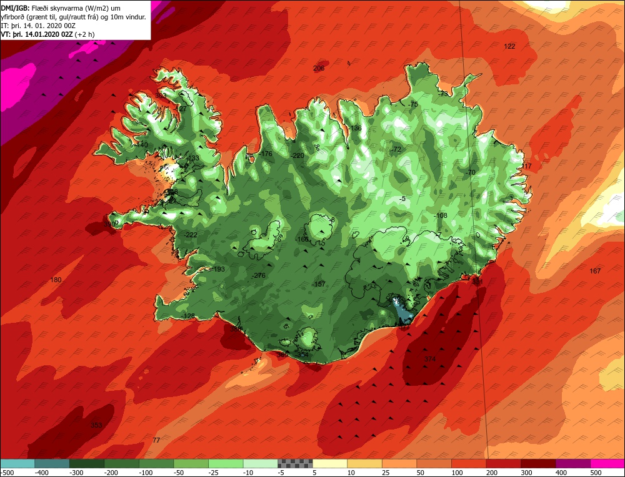The image size is (625, 477).
Task: Click the '-25' legend label
Action: point(214,473)
